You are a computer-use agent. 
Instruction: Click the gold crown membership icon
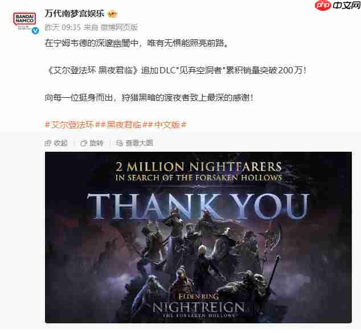tap(112, 14)
